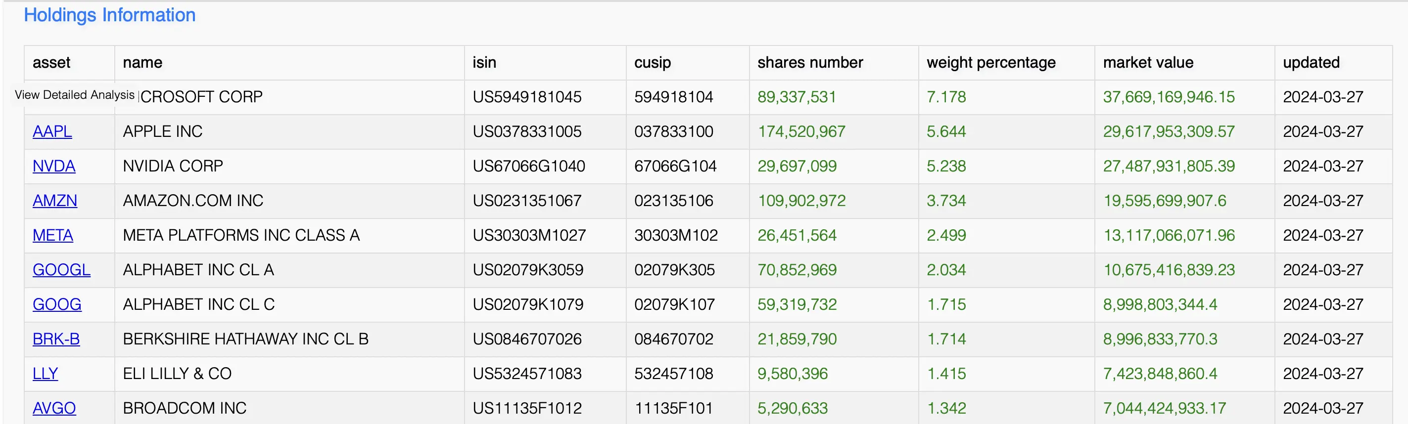Open the LLY ticker link
This screenshot has height=424, width=1408.
click(x=45, y=374)
